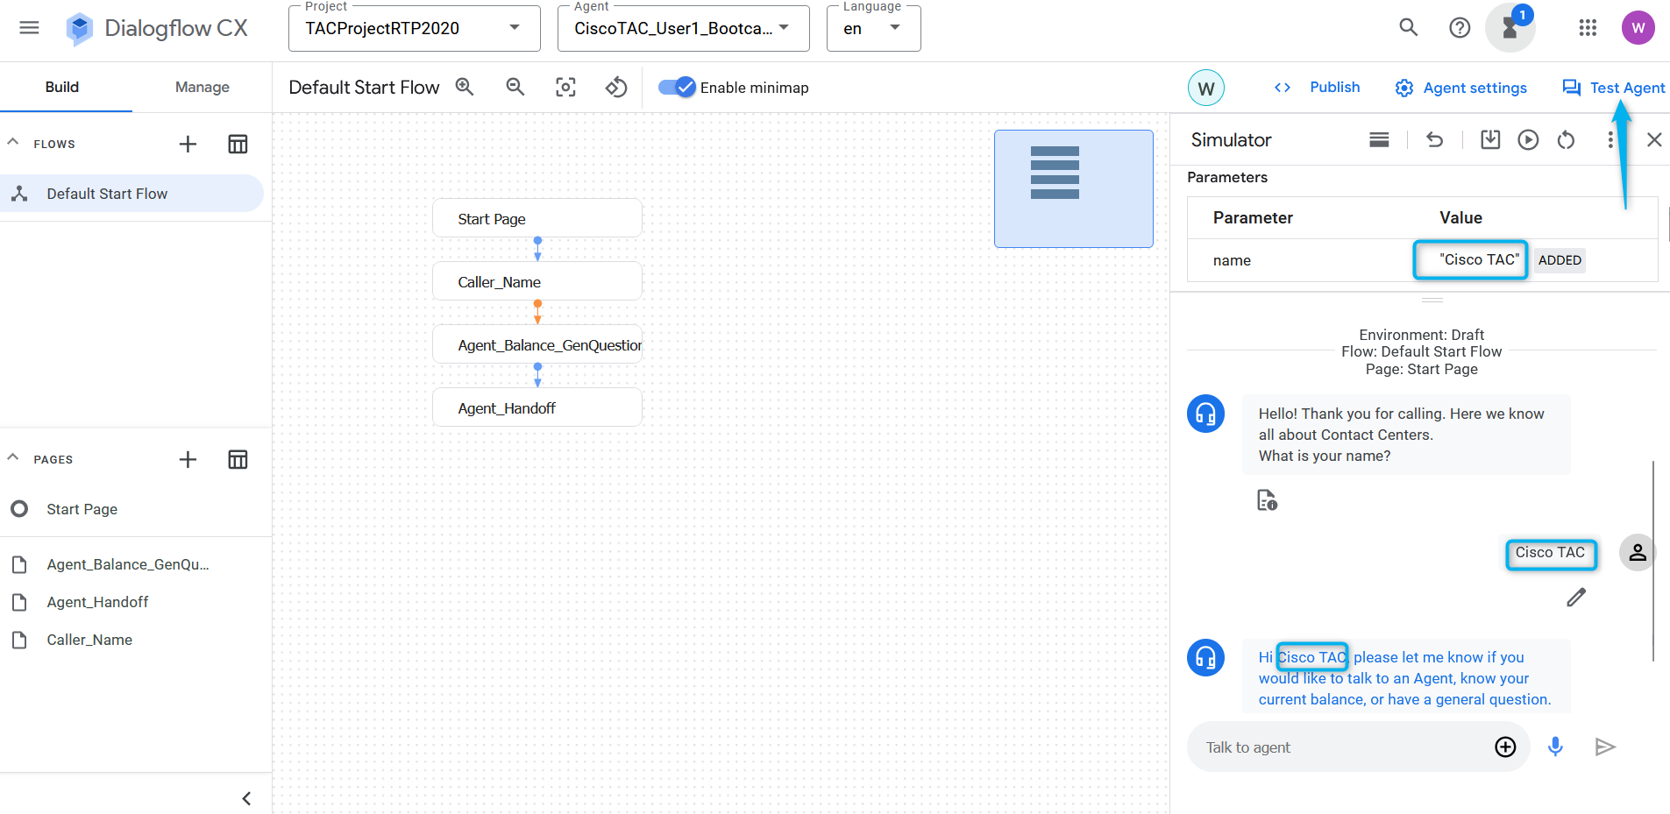Open the Google apps grid

click(x=1588, y=28)
